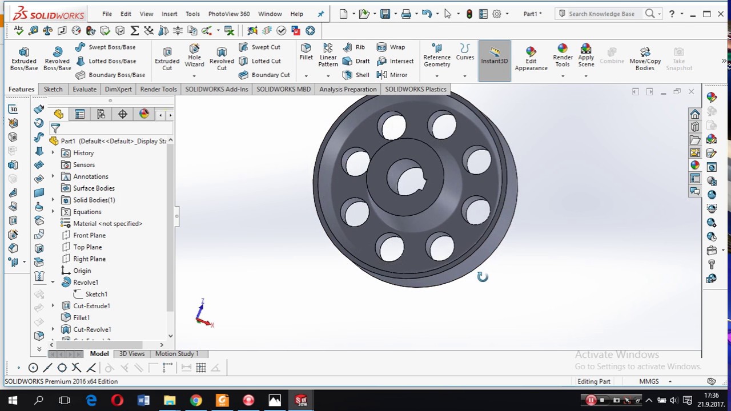
Task: Open the Appearances color wheel task pane
Action: [695, 166]
